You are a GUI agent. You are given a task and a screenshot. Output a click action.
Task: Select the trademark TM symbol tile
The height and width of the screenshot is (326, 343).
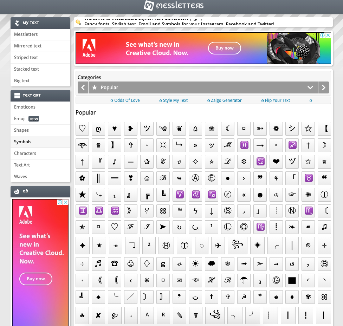[179, 211]
